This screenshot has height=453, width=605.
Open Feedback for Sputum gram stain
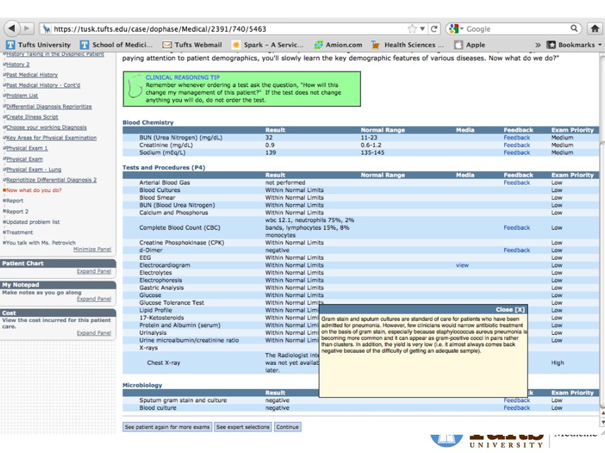[517, 400]
